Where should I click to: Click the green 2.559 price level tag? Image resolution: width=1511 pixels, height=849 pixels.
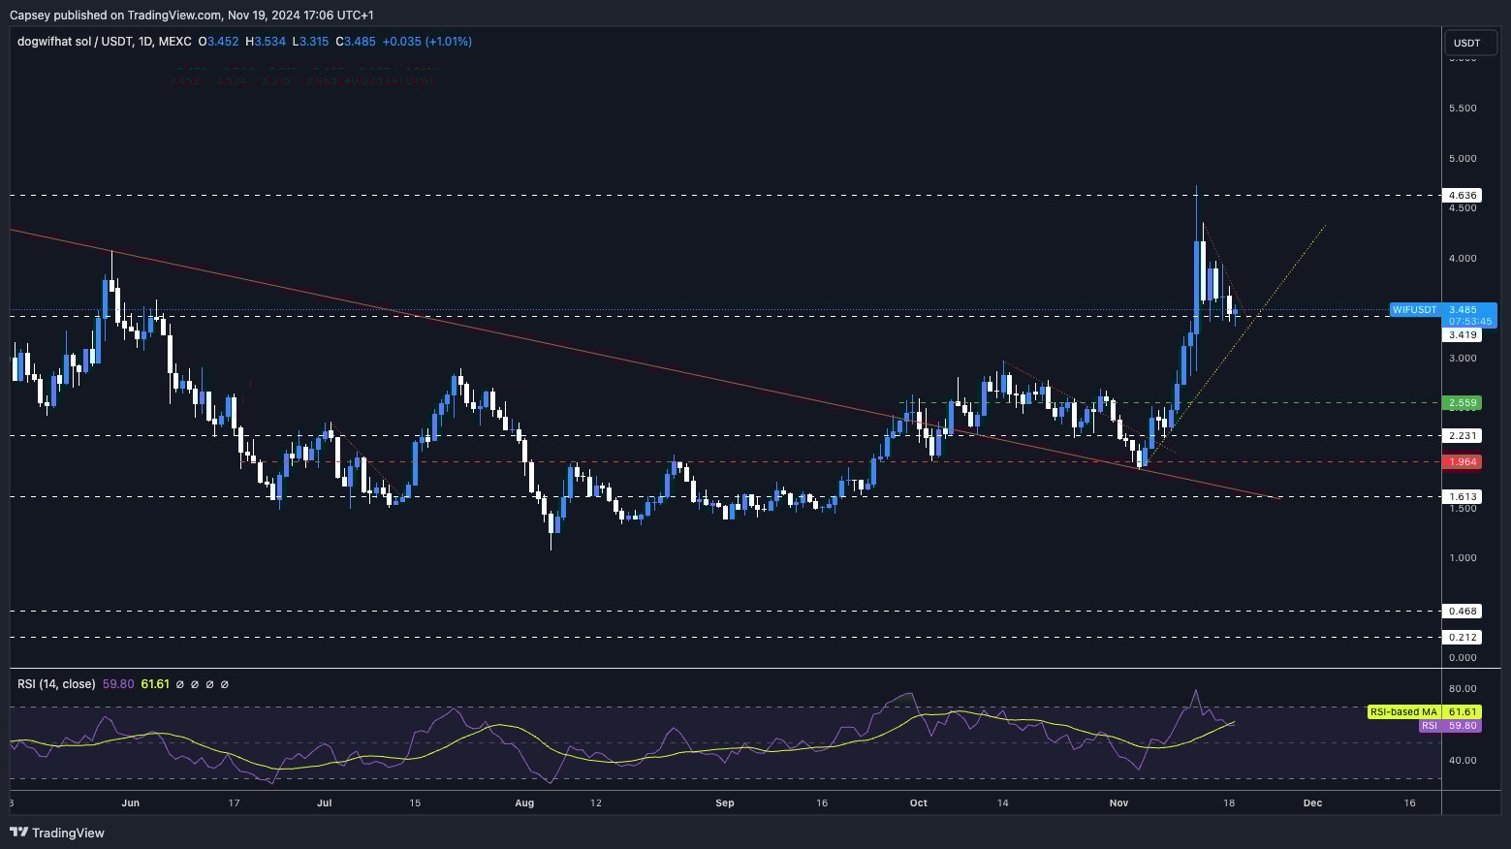pos(1464,402)
